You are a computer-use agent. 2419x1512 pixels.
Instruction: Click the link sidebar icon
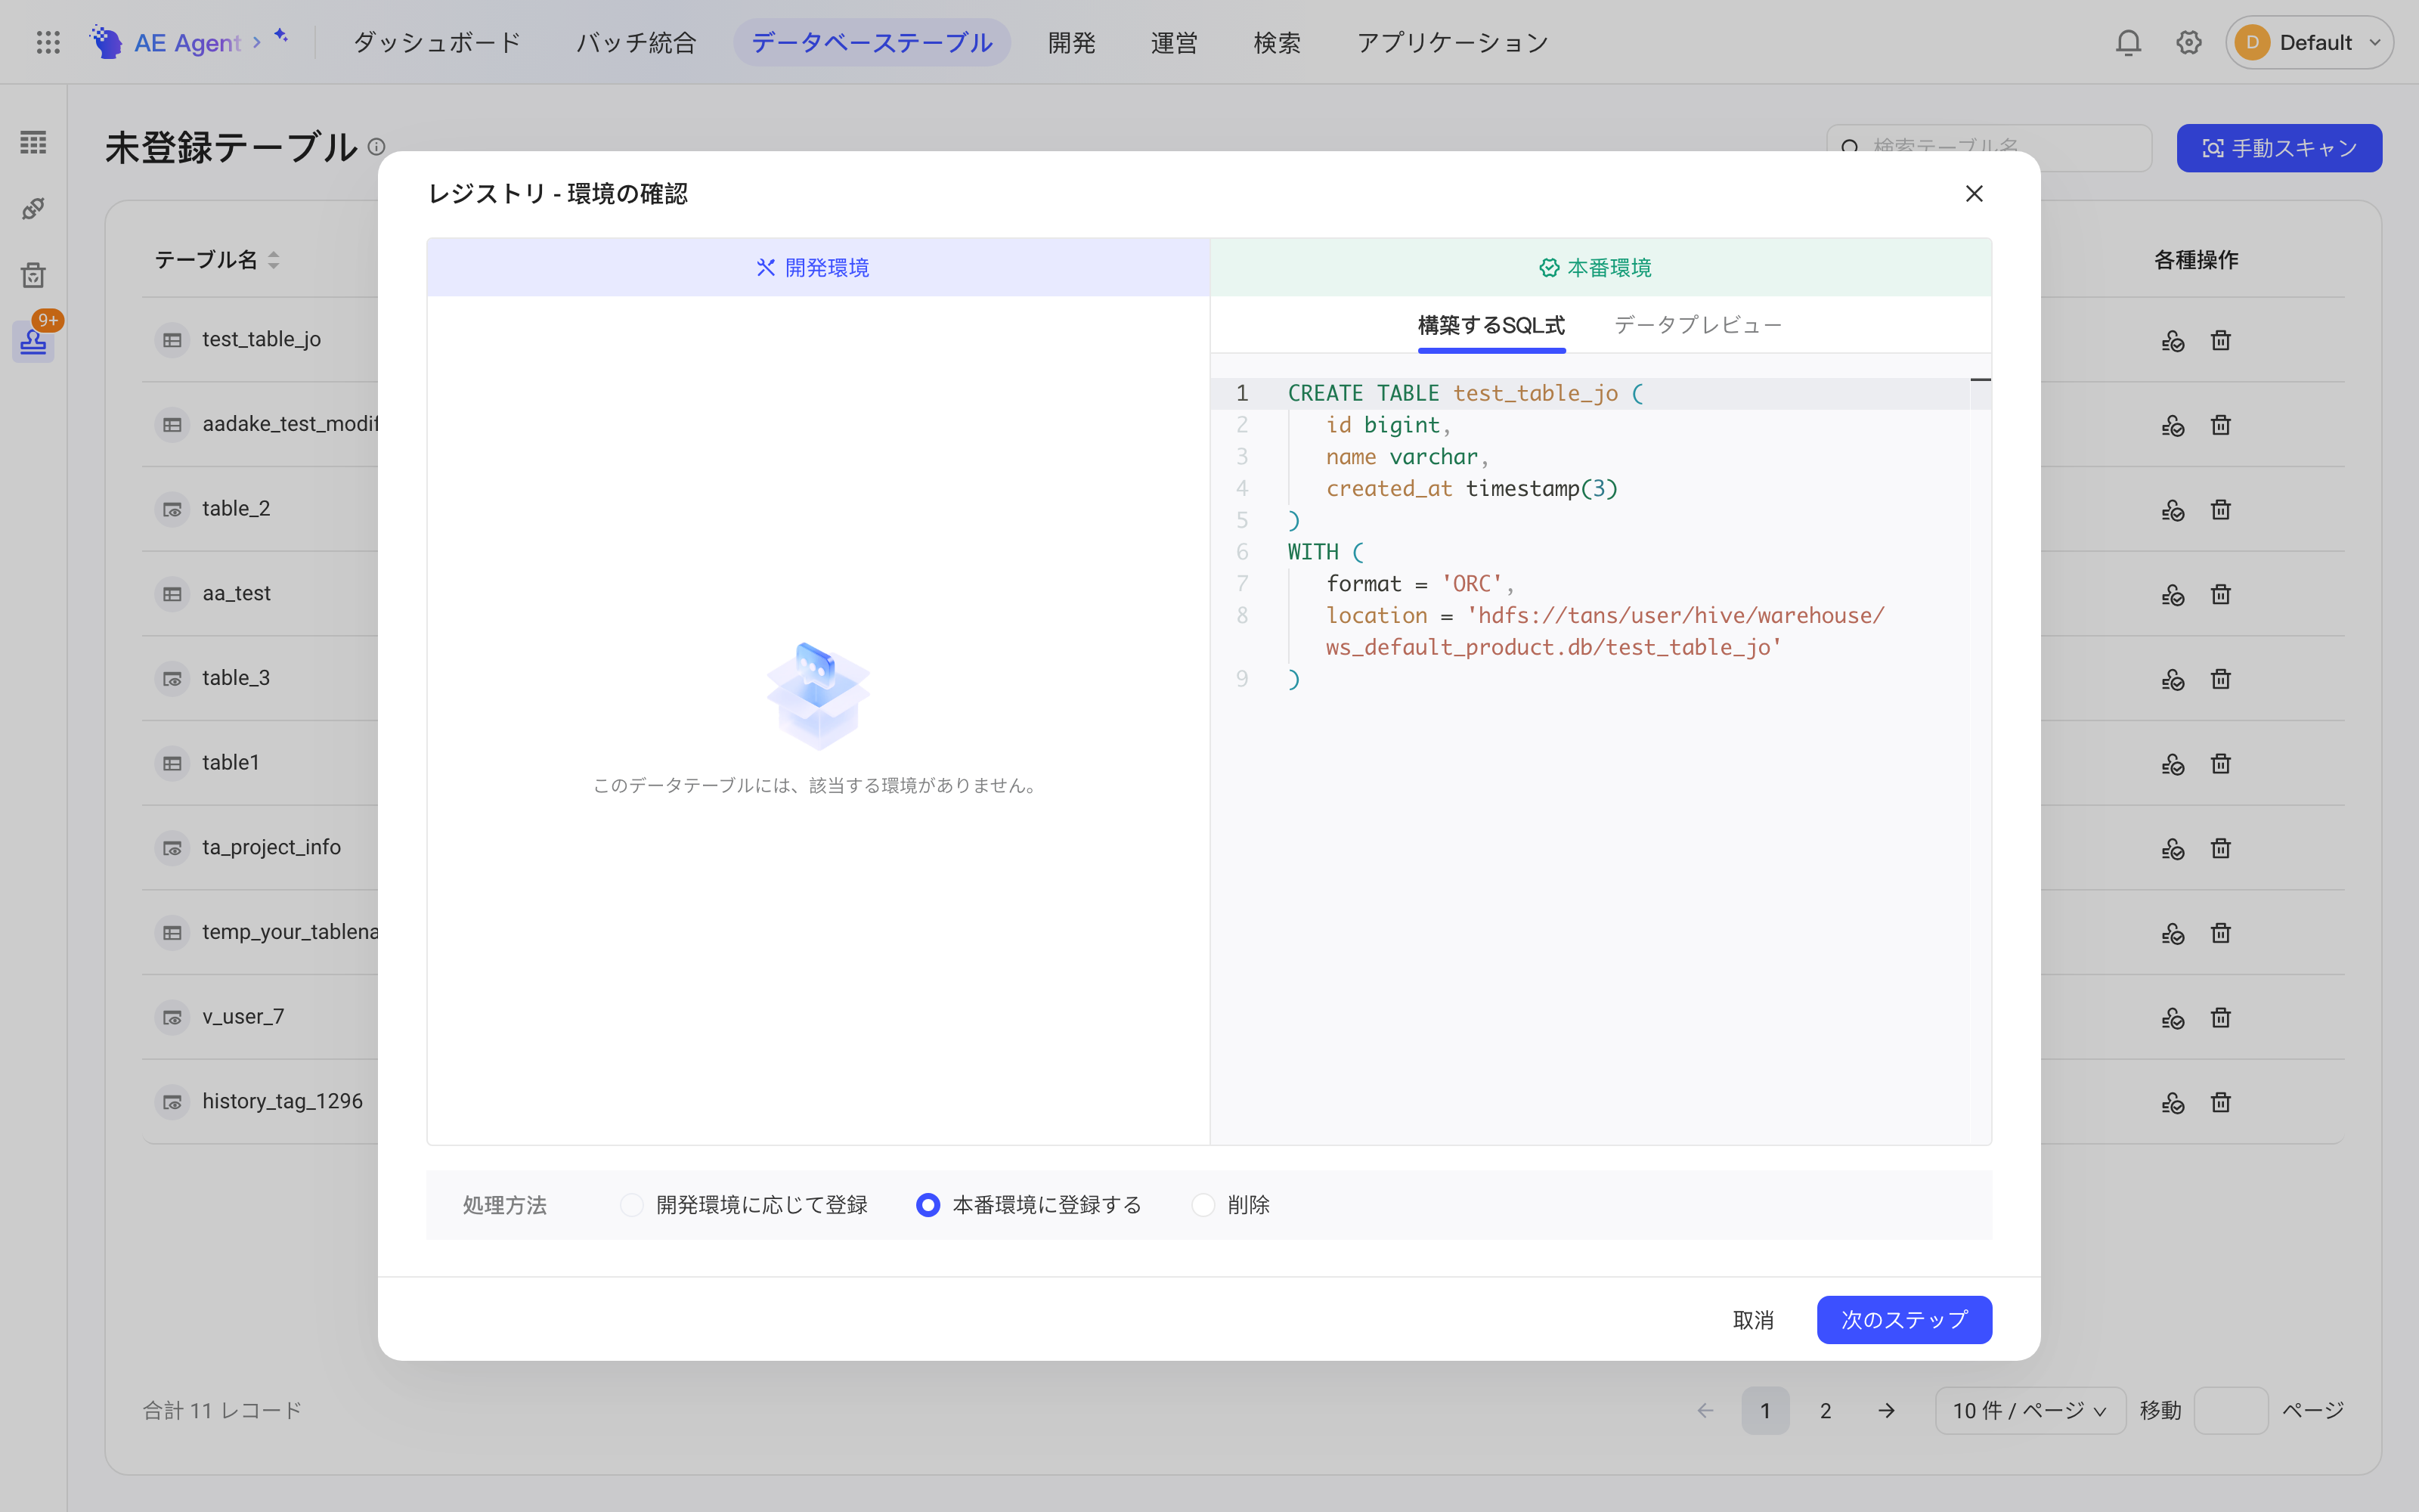point(33,208)
